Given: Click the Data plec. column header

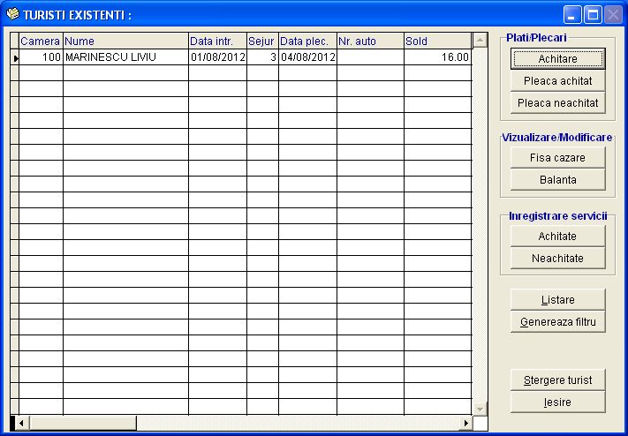Looking at the screenshot, I should tap(307, 41).
